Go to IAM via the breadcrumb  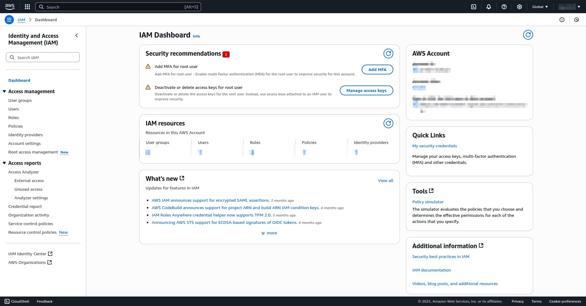(21, 20)
